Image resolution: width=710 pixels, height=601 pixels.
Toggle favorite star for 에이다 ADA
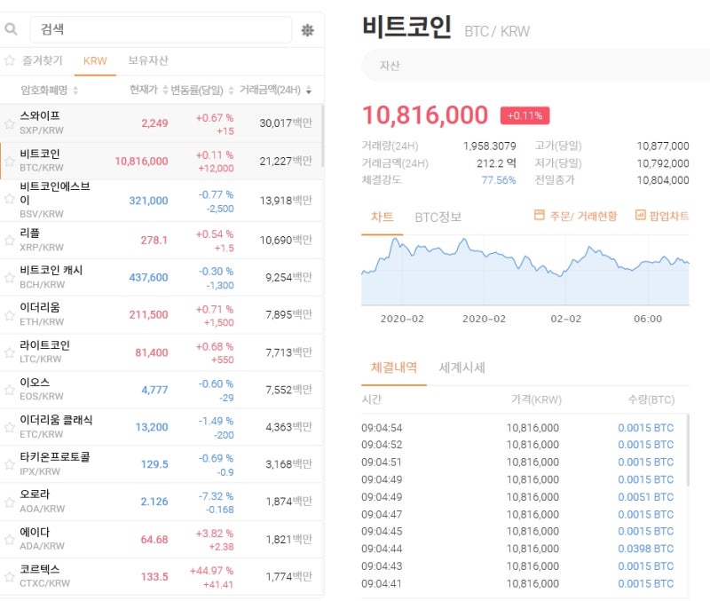10,540
